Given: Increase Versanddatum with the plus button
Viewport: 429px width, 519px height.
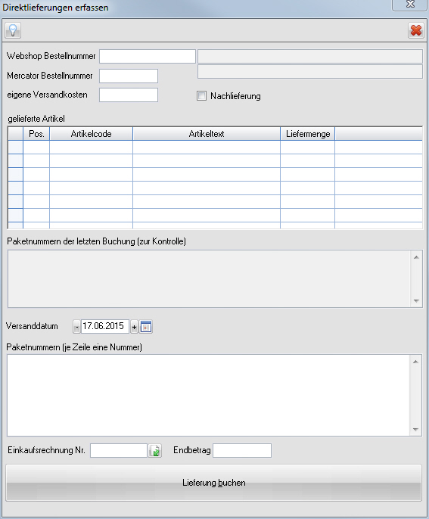Looking at the screenshot, I should (134, 327).
